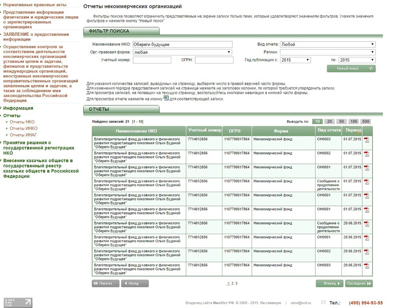Open PDF of first 29.06.2015 row
This screenshot has height=308, width=393.
[366, 224]
